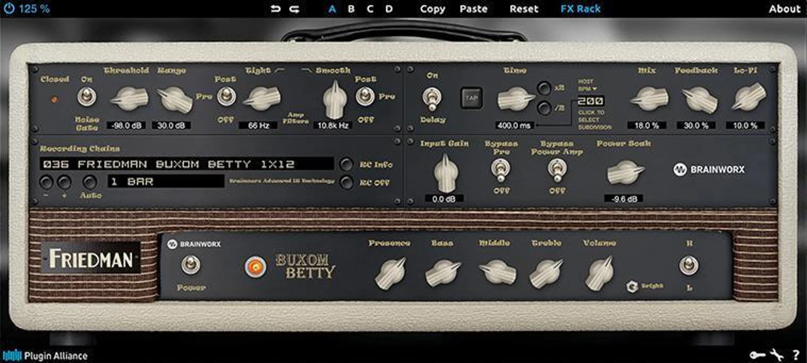
Task: Open the About menu
Action: point(784,9)
